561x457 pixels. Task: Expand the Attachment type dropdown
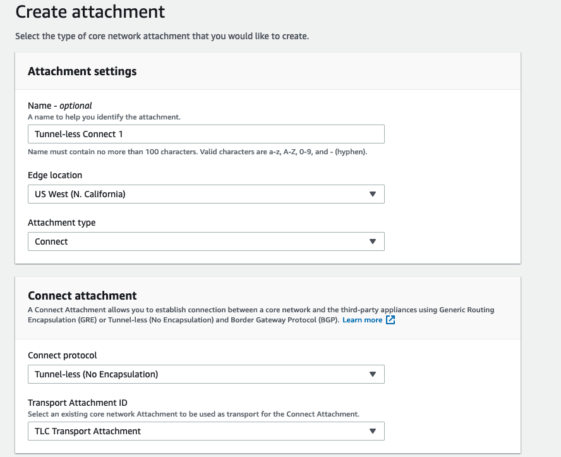click(205, 241)
